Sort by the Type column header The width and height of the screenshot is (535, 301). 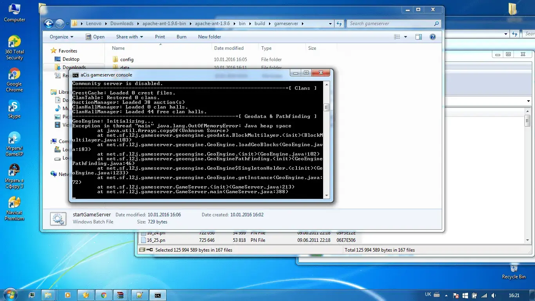coord(266,48)
